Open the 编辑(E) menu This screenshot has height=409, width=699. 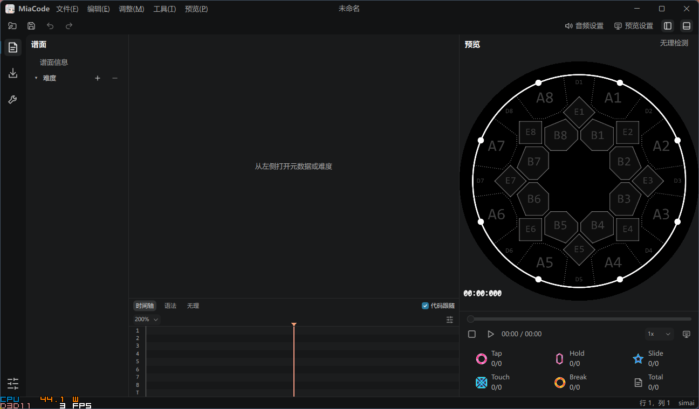pos(99,9)
